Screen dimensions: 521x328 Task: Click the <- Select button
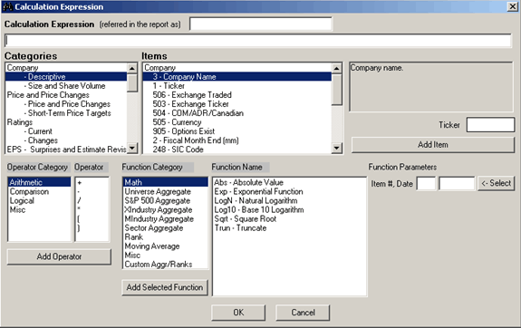click(496, 183)
